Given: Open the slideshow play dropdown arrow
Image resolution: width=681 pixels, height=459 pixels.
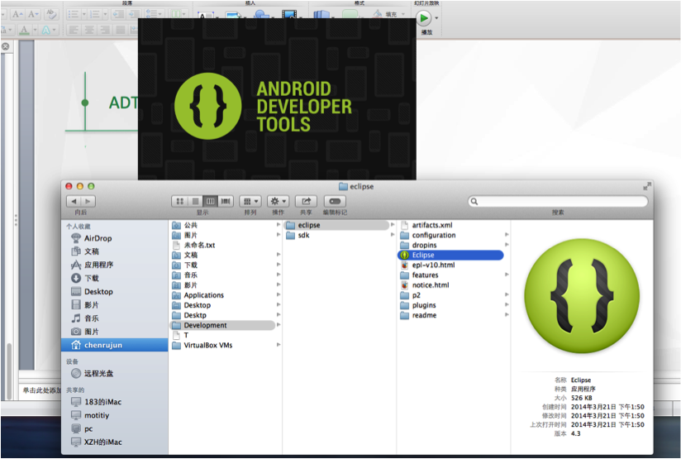Looking at the screenshot, I should [x=436, y=18].
